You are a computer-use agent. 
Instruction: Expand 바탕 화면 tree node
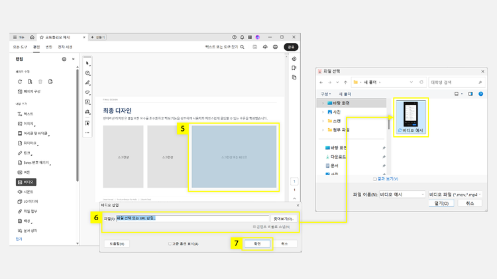coord(323,103)
